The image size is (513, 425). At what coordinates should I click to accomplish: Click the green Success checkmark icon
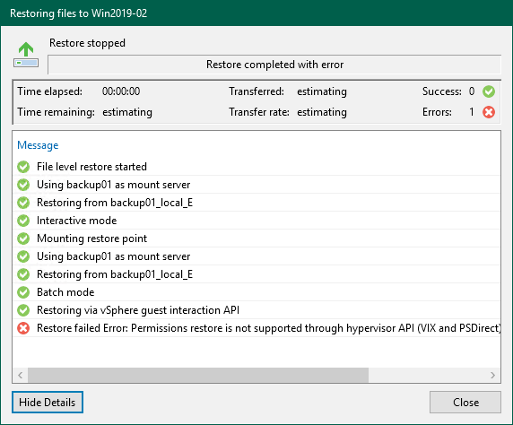pyautogui.click(x=489, y=91)
